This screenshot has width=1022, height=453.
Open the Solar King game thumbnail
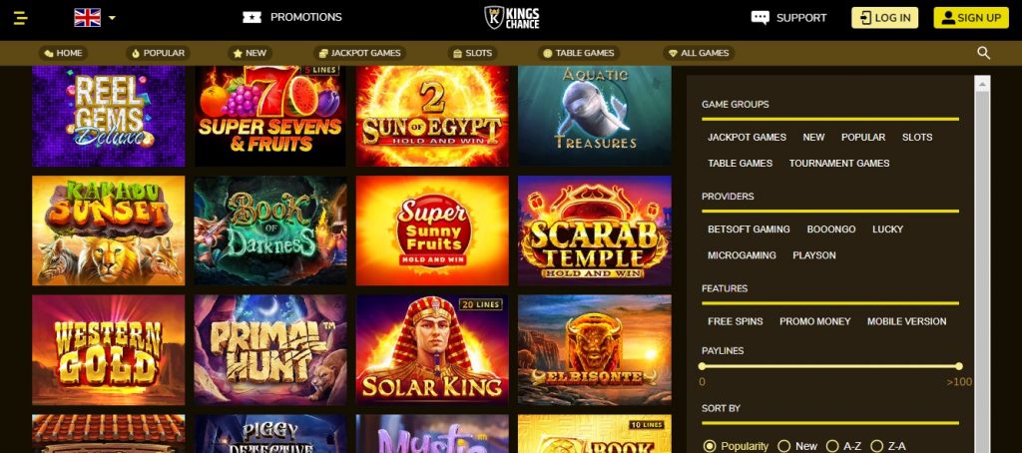[x=432, y=350]
